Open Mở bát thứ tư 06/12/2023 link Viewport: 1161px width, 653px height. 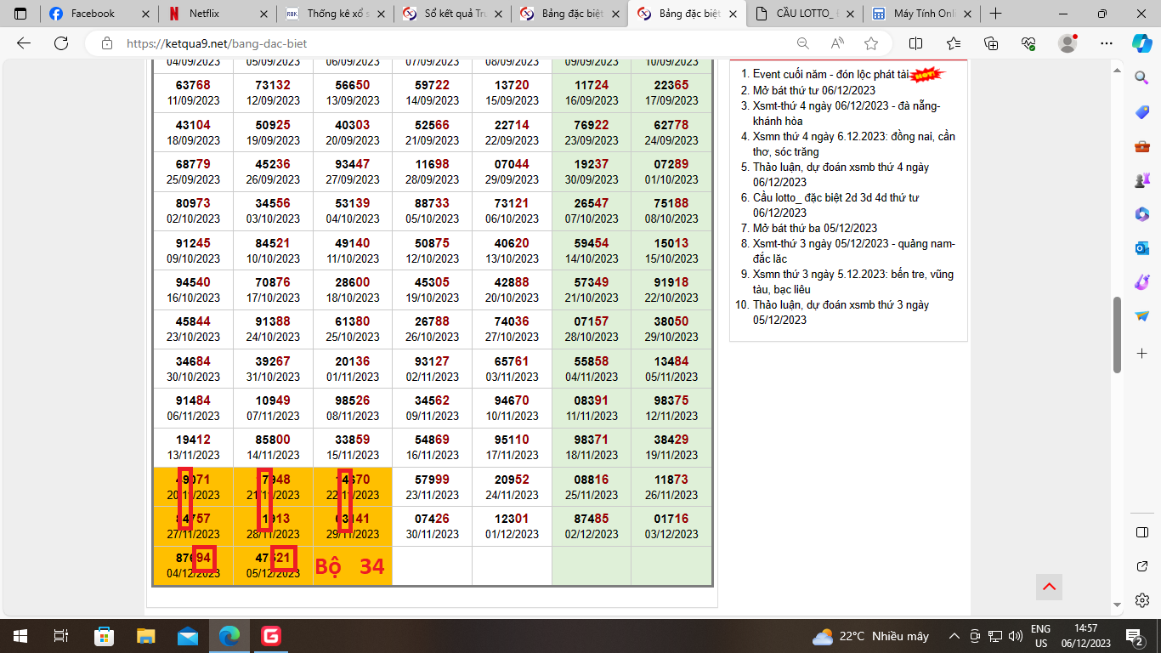coord(814,90)
